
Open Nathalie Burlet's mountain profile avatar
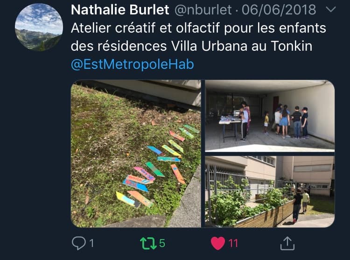[39, 27]
